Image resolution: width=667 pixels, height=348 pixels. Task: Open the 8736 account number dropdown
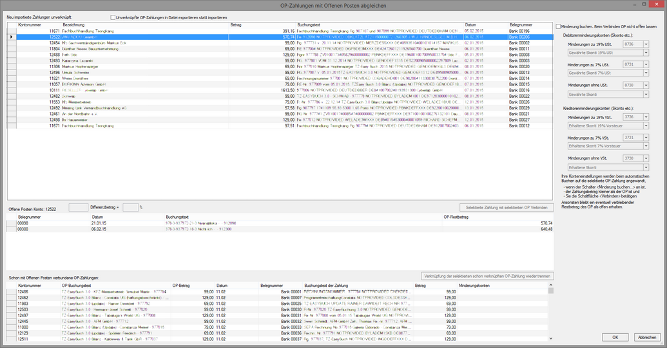click(646, 44)
